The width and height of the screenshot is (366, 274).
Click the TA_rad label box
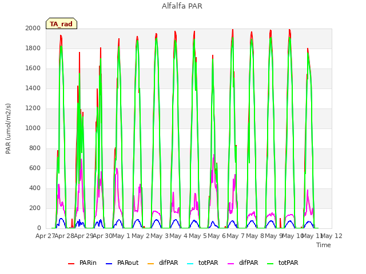[x=61, y=23]
